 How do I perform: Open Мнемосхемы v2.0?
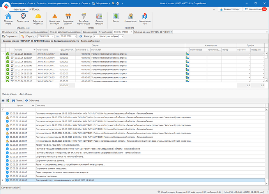145,19
